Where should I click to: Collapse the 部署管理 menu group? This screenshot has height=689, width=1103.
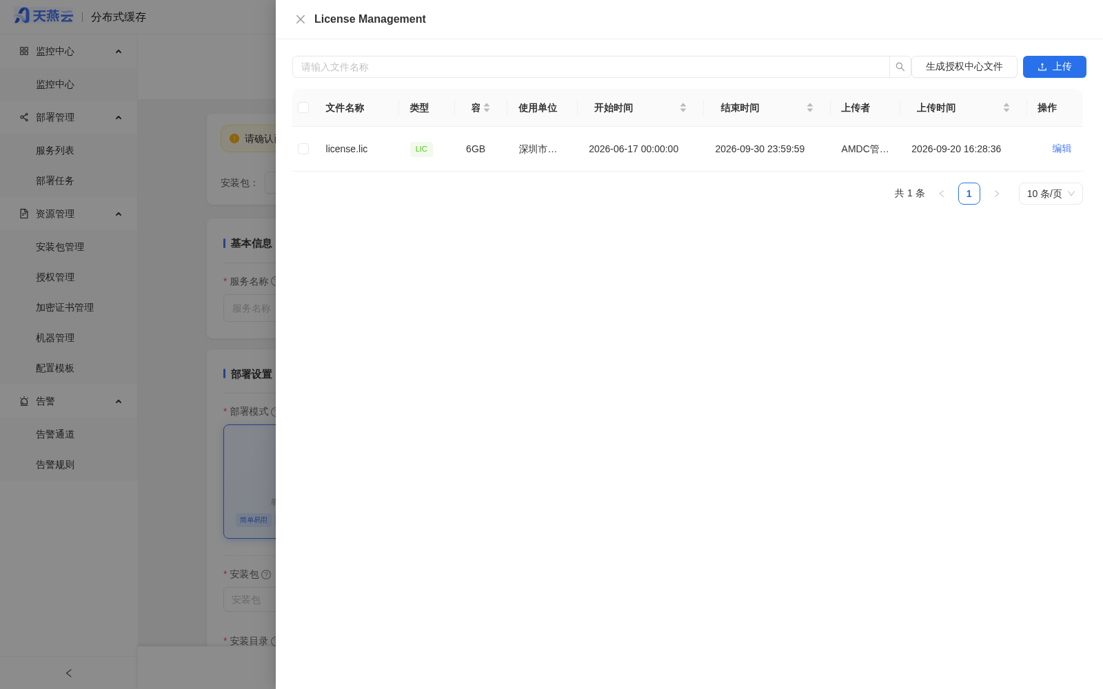(69, 117)
